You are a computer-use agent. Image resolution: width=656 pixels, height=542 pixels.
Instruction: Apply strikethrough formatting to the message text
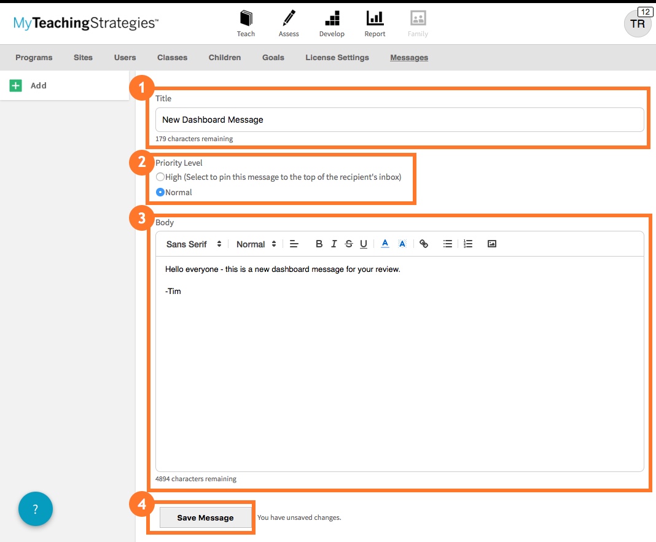(x=348, y=244)
